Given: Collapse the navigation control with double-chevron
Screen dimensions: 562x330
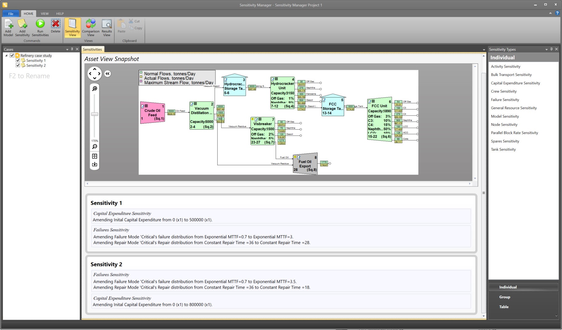Looking at the screenshot, I should (107, 74).
